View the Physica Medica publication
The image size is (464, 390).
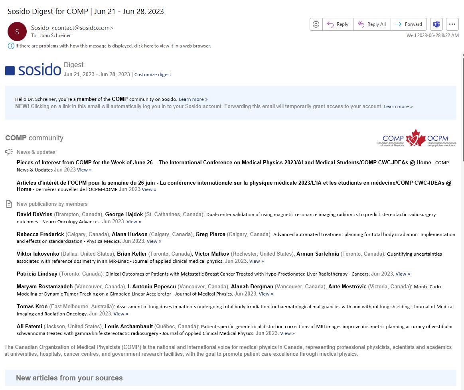[154, 241]
